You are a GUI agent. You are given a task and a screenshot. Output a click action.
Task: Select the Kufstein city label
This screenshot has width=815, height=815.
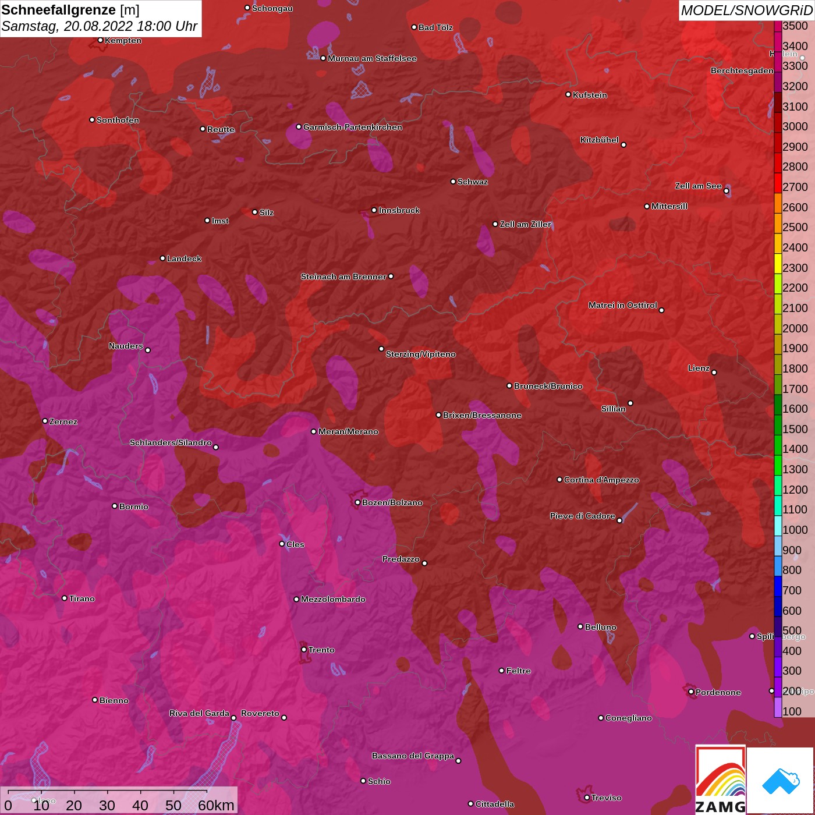pos(590,95)
